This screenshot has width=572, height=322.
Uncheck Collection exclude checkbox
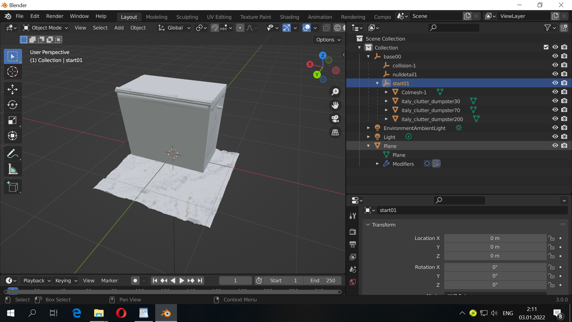point(546,47)
